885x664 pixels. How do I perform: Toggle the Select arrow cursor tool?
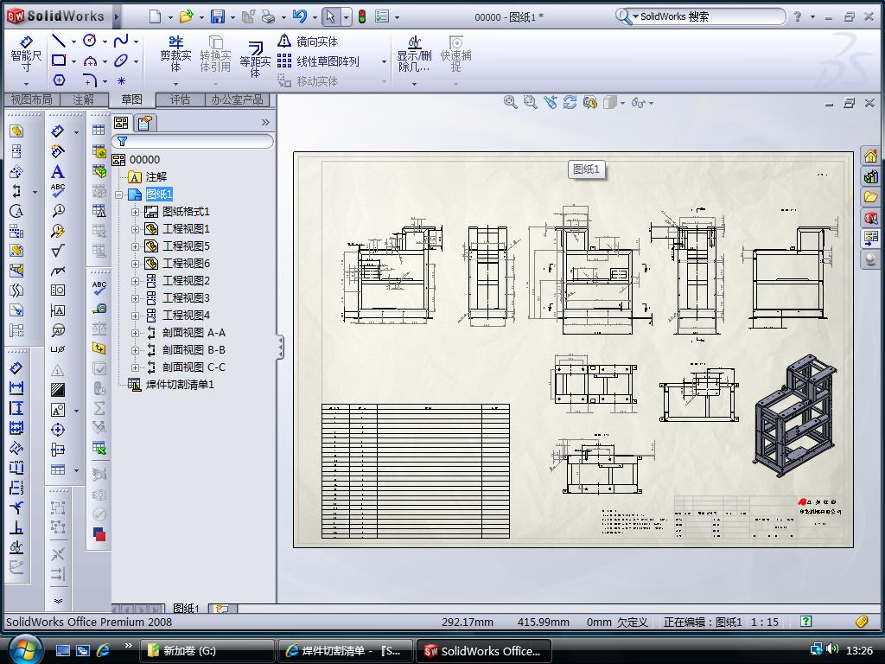click(330, 16)
